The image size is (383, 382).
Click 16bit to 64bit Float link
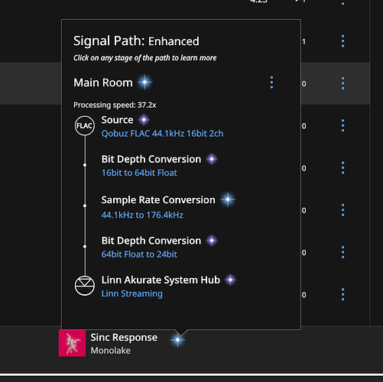click(139, 173)
